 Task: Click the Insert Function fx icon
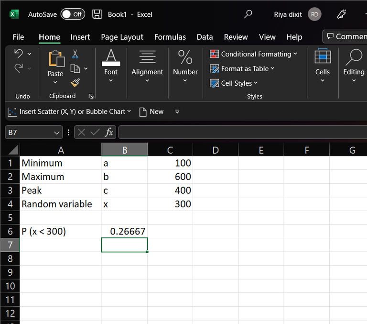pyautogui.click(x=109, y=133)
